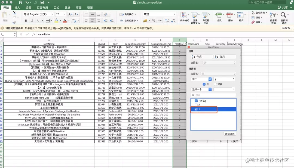Toggle italic formatting
294x168 pixels.
click(32, 21)
